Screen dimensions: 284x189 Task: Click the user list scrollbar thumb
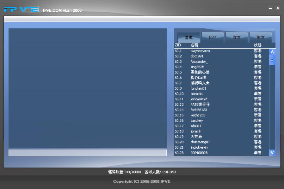(x=272, y=60)
